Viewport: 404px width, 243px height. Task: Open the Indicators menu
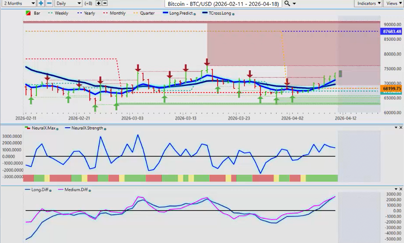click(x=368, y=3)
